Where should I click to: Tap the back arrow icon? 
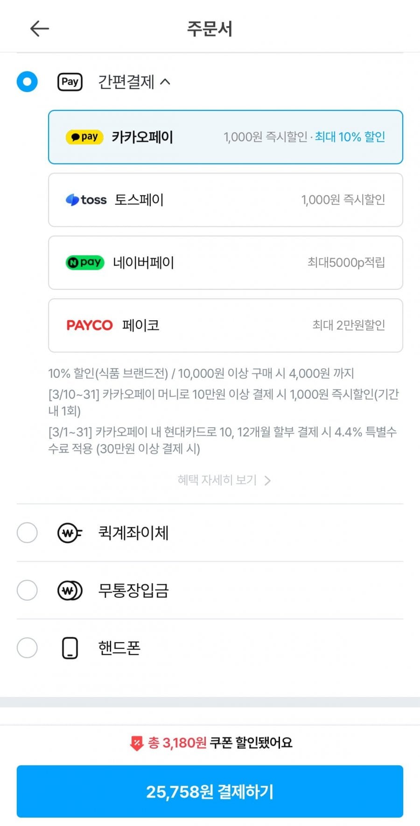tap(40, 29)
